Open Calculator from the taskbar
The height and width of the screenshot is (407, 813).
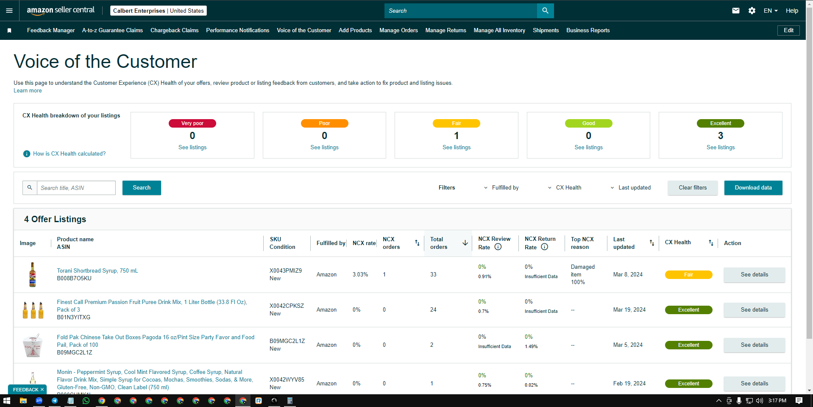[x=290, y=401]
